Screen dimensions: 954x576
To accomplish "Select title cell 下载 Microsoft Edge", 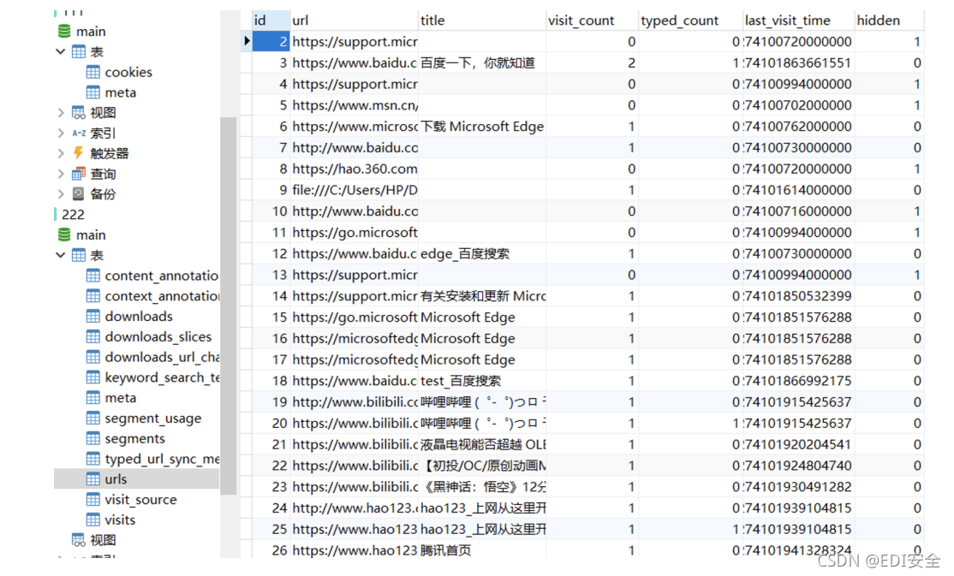I will point(482,127).
